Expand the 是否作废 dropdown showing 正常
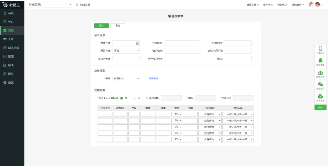The image size is (328, 168). click(126, 51)
